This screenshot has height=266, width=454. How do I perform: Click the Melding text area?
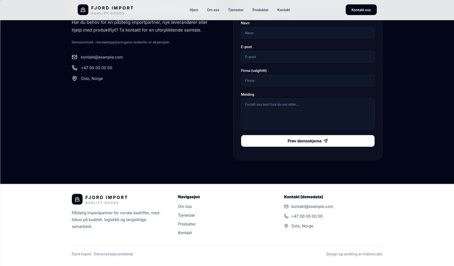[308, 114]
